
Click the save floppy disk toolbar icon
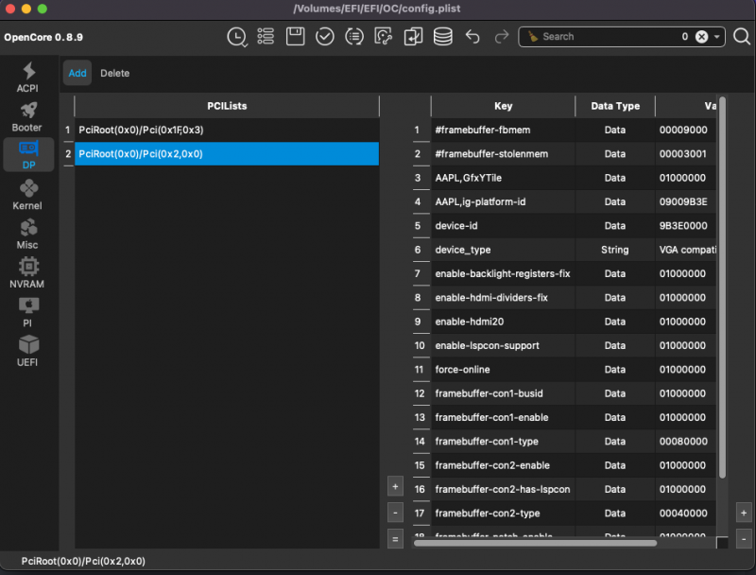tap(295, 37)
